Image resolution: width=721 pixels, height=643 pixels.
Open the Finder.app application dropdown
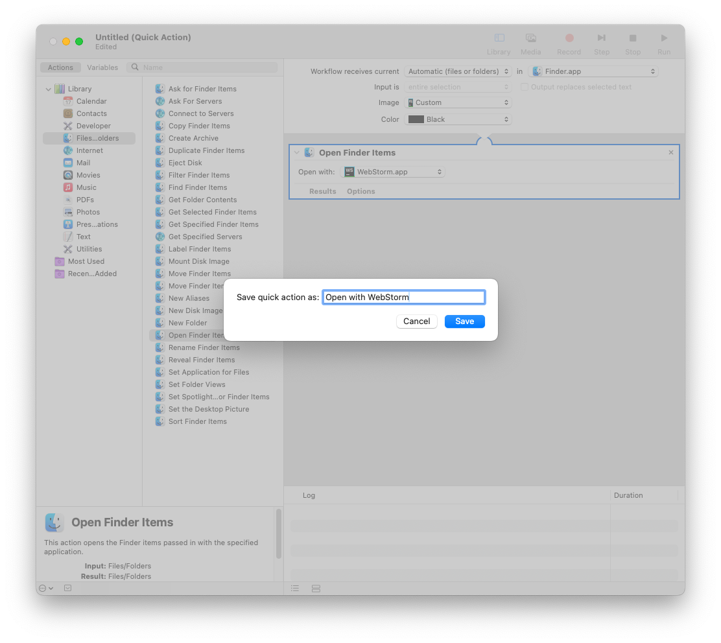coord(593,71)
